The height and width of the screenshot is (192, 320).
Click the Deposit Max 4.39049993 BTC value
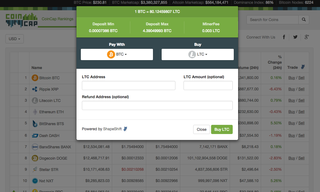tap(157, 31)
